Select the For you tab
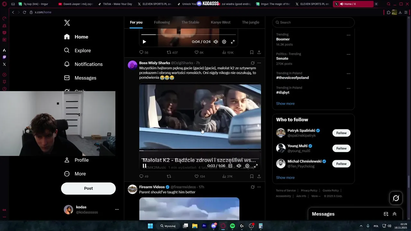411x231 pixels. 136,22
